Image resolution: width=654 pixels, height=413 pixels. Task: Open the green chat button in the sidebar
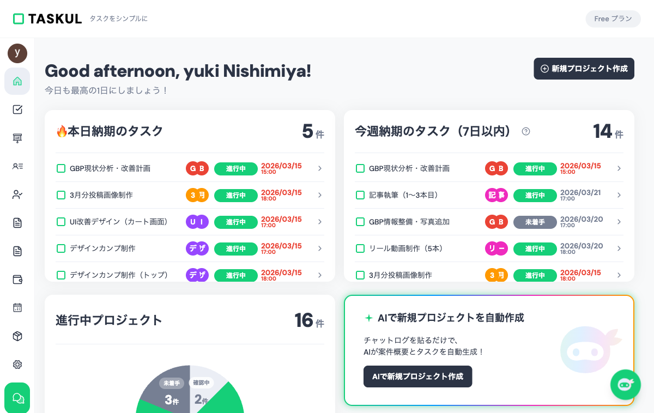point(17,398)
